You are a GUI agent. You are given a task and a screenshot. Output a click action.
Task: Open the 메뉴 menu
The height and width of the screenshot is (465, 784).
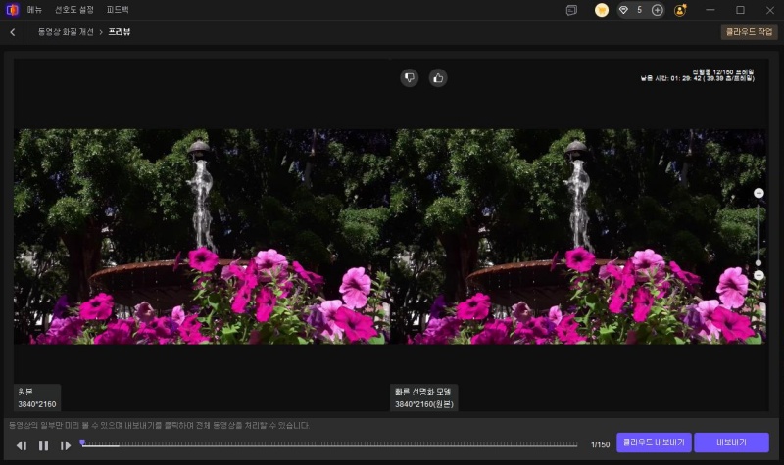[34, 10]
